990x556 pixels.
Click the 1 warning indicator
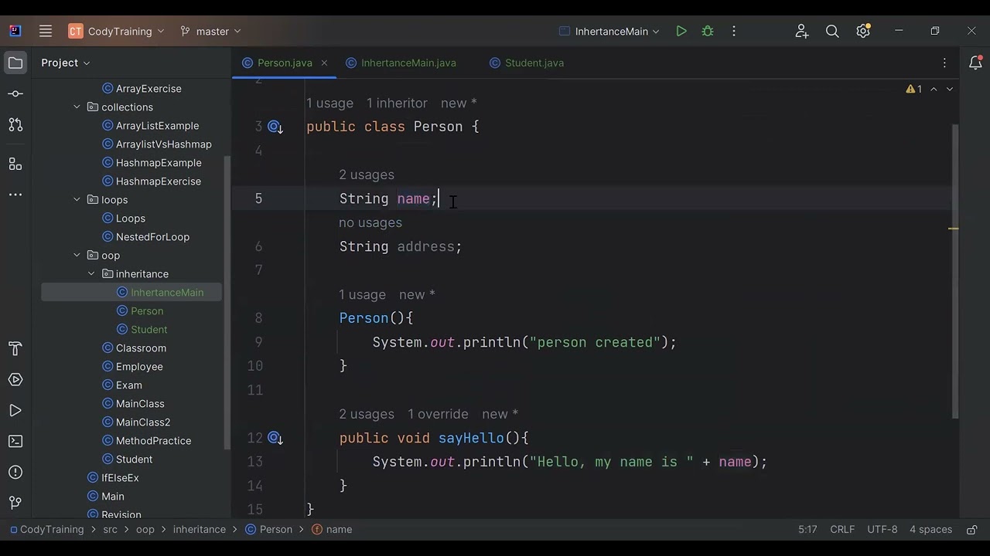tap(913, 90)
